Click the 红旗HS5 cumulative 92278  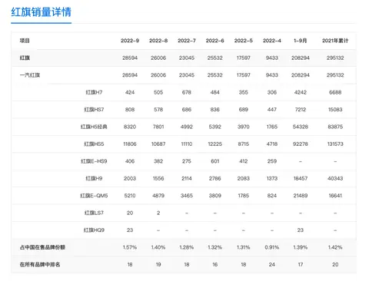coord(301,144)
